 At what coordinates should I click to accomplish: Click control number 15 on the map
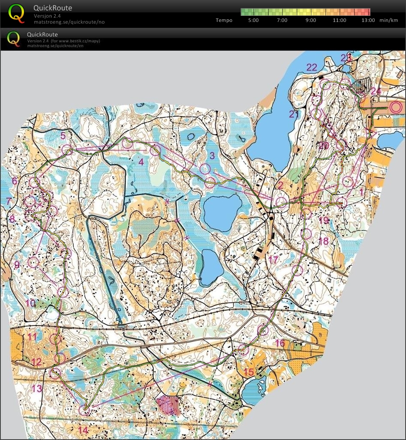[x=248, y=372]
